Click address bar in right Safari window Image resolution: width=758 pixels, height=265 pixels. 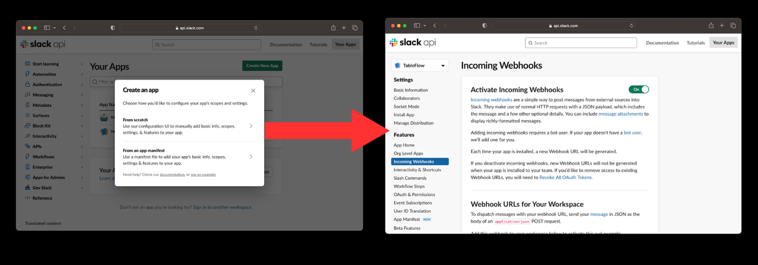(564, 25)
